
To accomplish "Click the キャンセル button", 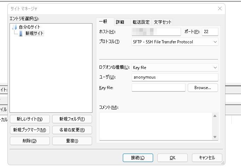I will [x=207, y=158].
